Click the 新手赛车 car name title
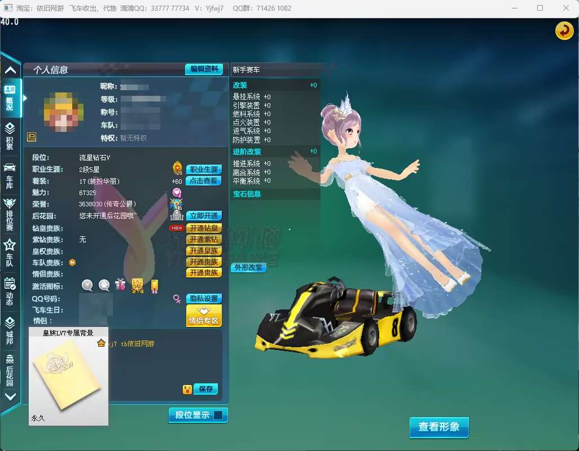 [246, 70]
